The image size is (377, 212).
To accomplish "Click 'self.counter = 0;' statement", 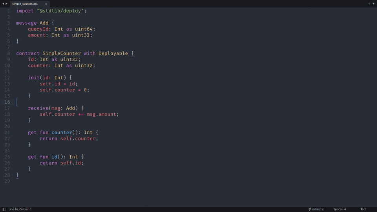I will pos(64,90).
